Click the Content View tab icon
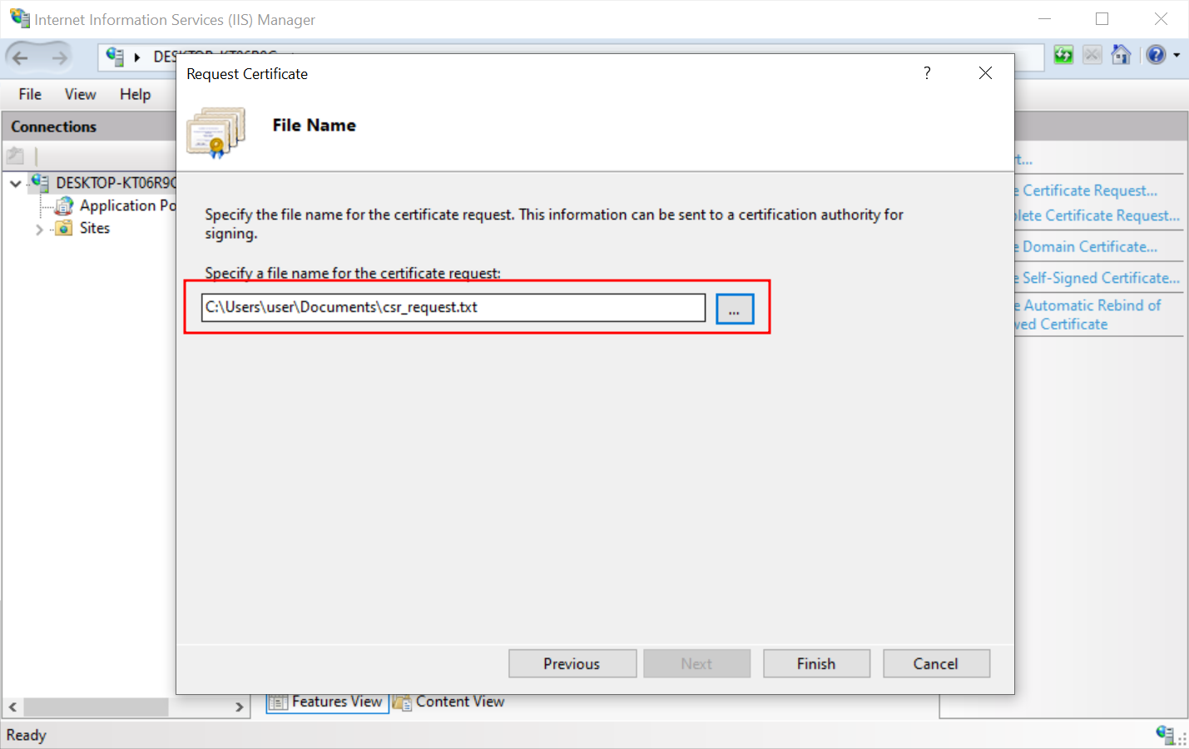 (x=403, y=702)
